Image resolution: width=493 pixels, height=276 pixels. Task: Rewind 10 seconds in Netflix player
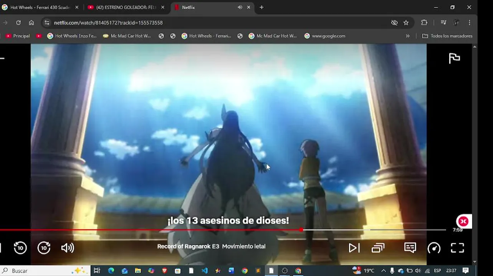point(20,248)
